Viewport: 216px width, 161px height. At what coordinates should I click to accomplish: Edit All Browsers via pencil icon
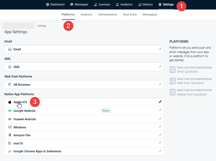point(160,84)
